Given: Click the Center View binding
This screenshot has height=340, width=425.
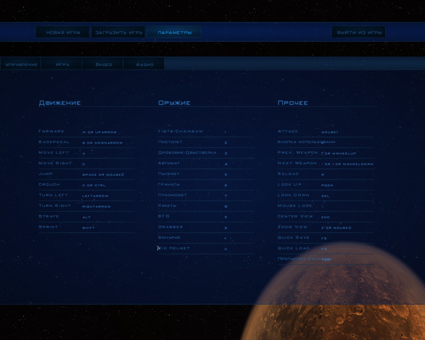Looking at the screenshot, I should 326,217.
